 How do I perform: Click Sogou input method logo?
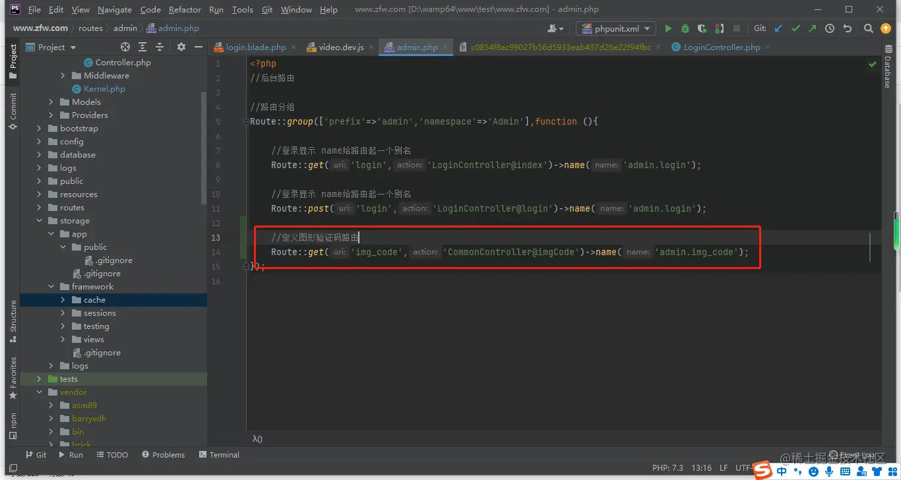[763, 470]
